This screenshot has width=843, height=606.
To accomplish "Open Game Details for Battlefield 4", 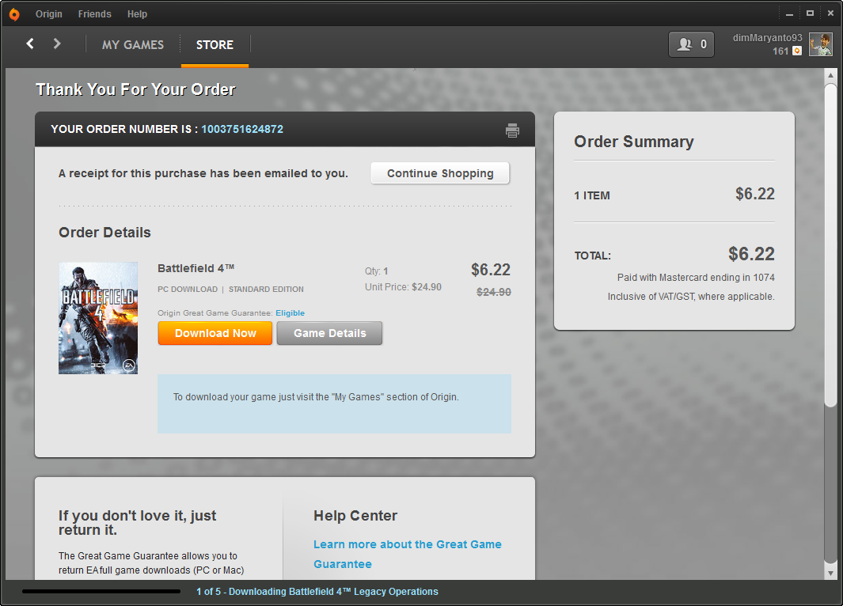I will click(x=329, y=333).
